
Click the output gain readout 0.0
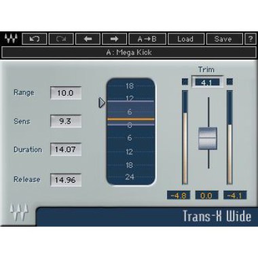(x=206, y=196)
